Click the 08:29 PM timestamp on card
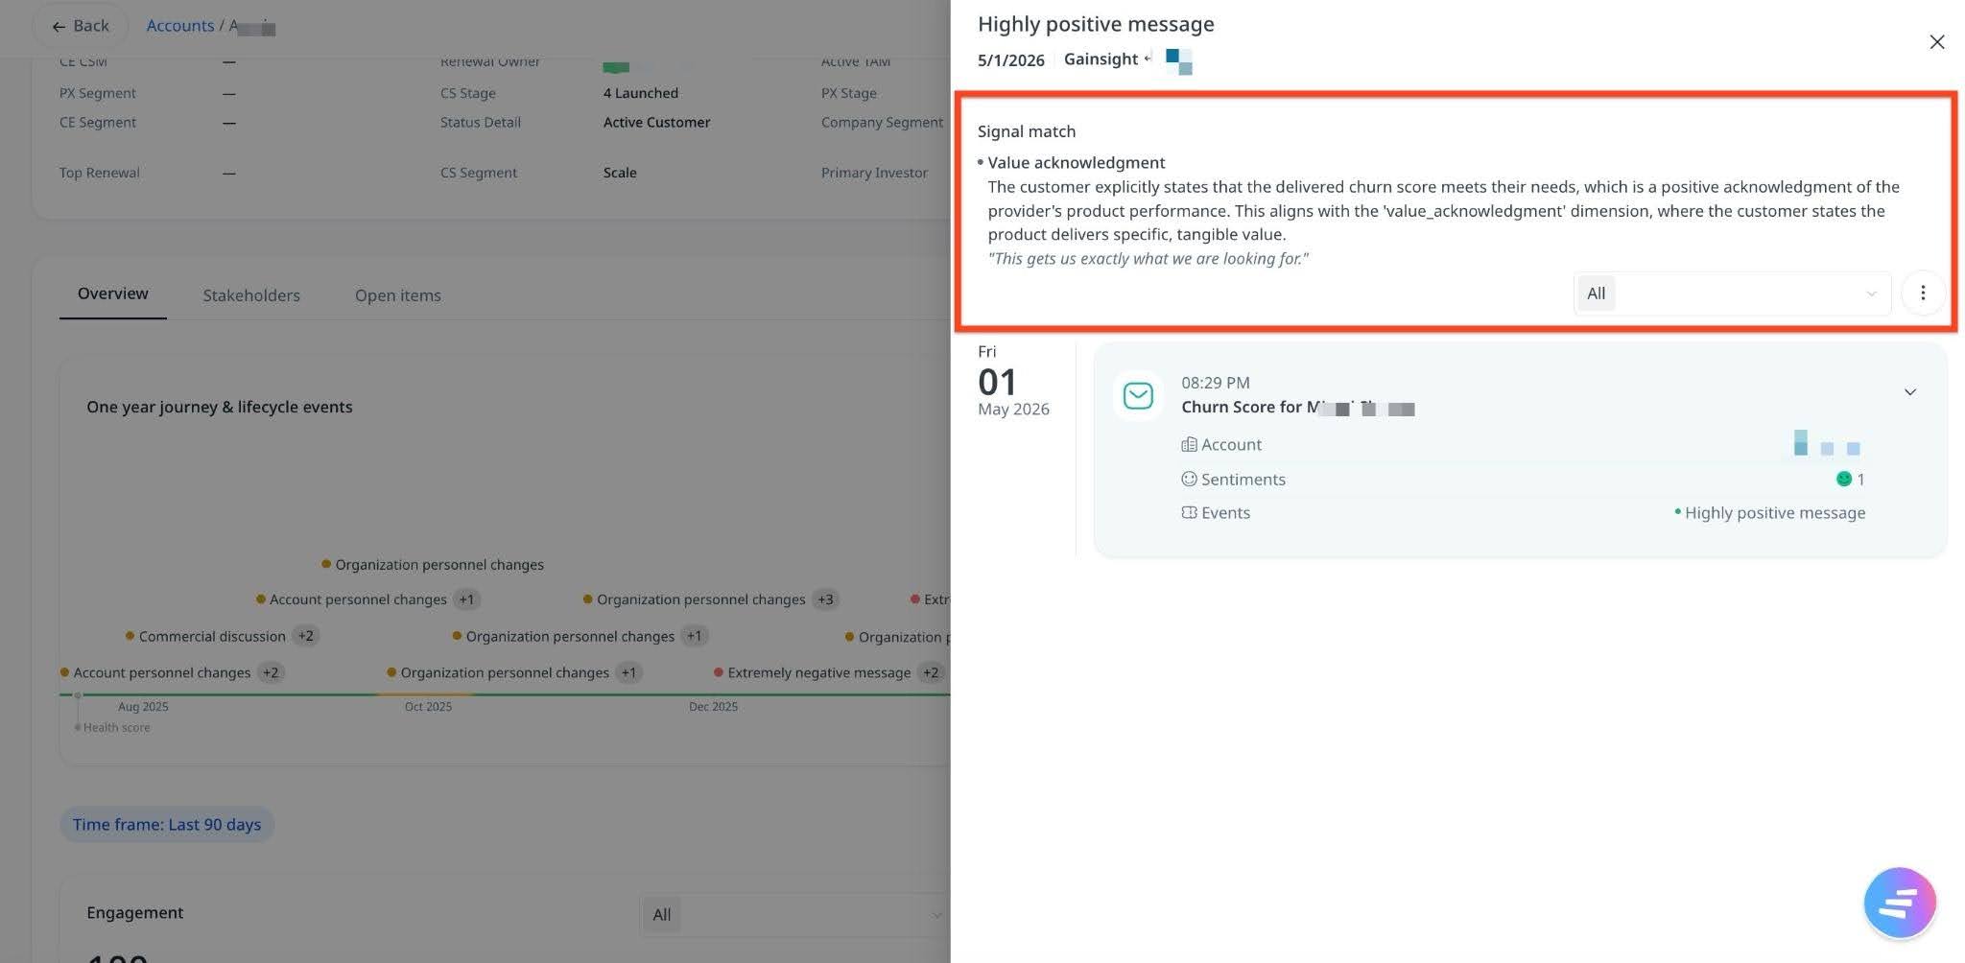This screenshot has height=963, width=1965. tap(1216, 383)
